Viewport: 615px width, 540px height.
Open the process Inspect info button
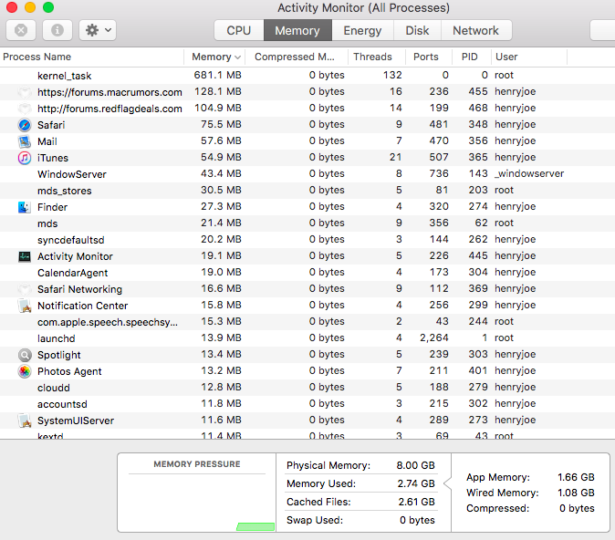(57, 30)
